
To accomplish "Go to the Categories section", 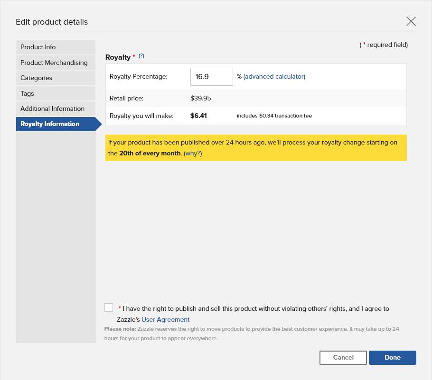I will (x=56, y=78).
